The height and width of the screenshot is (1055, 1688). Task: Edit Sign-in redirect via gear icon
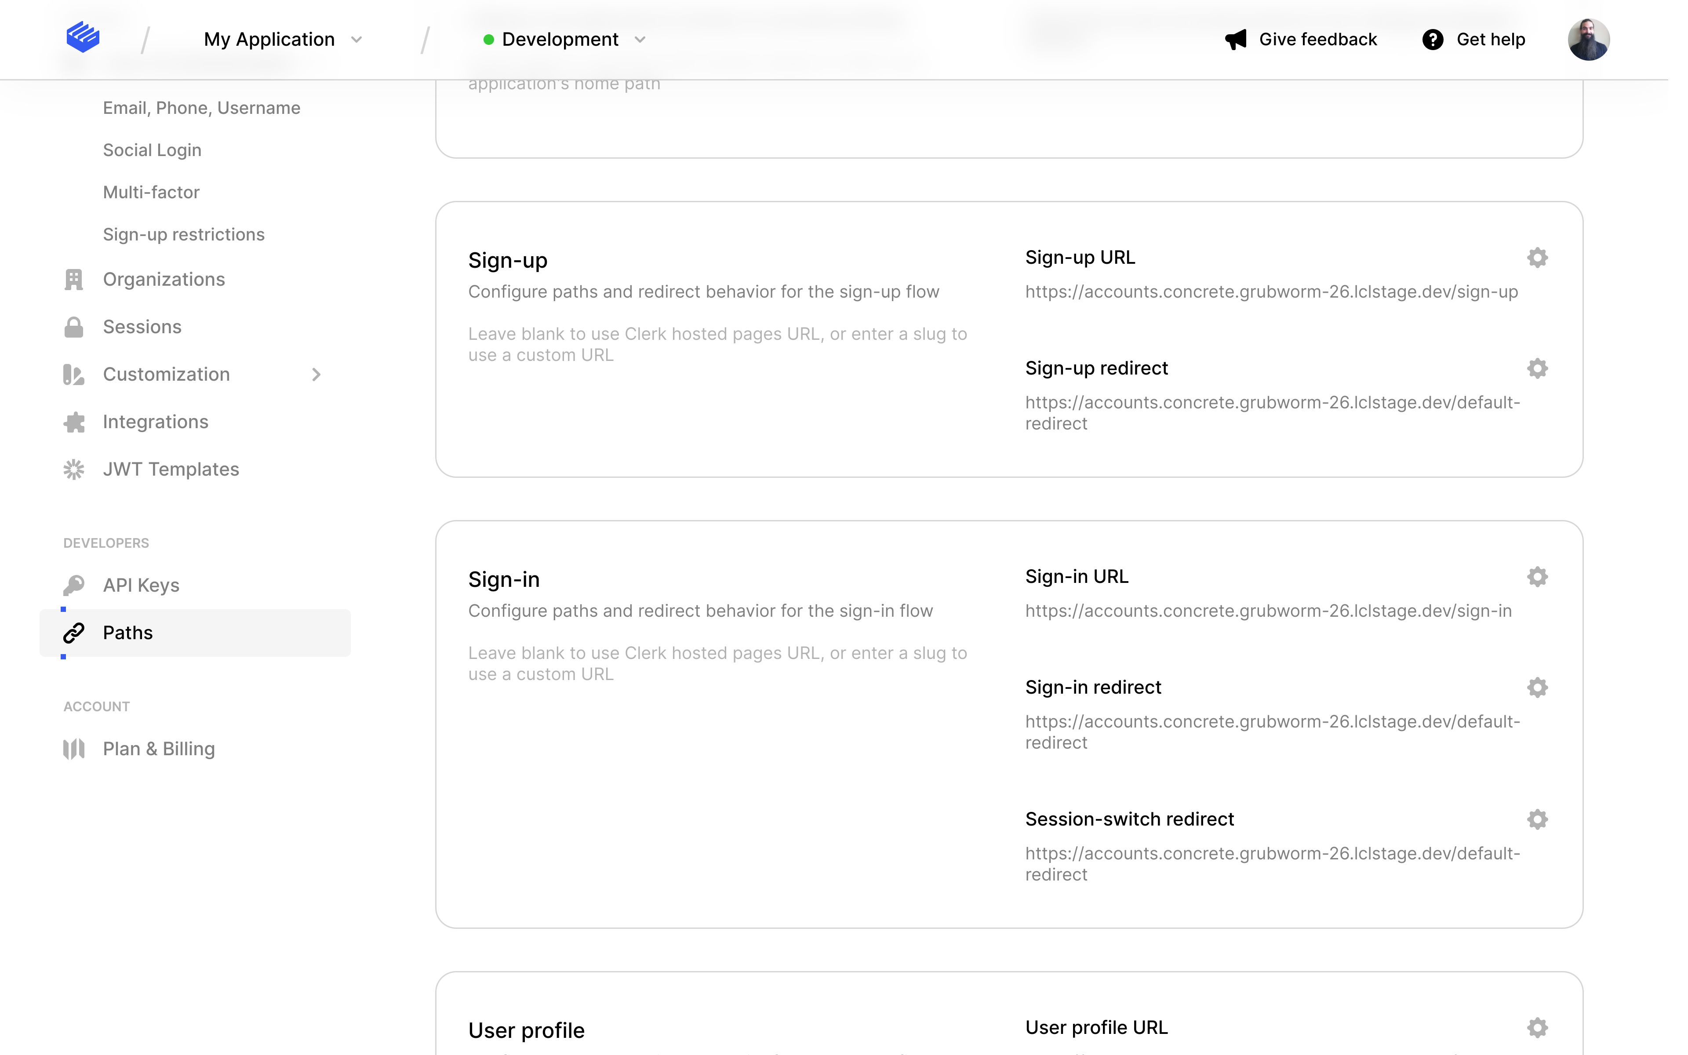(1537, 687)
